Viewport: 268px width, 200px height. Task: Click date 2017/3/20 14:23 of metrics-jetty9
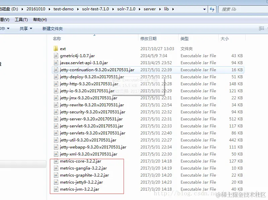pos(156,182)
